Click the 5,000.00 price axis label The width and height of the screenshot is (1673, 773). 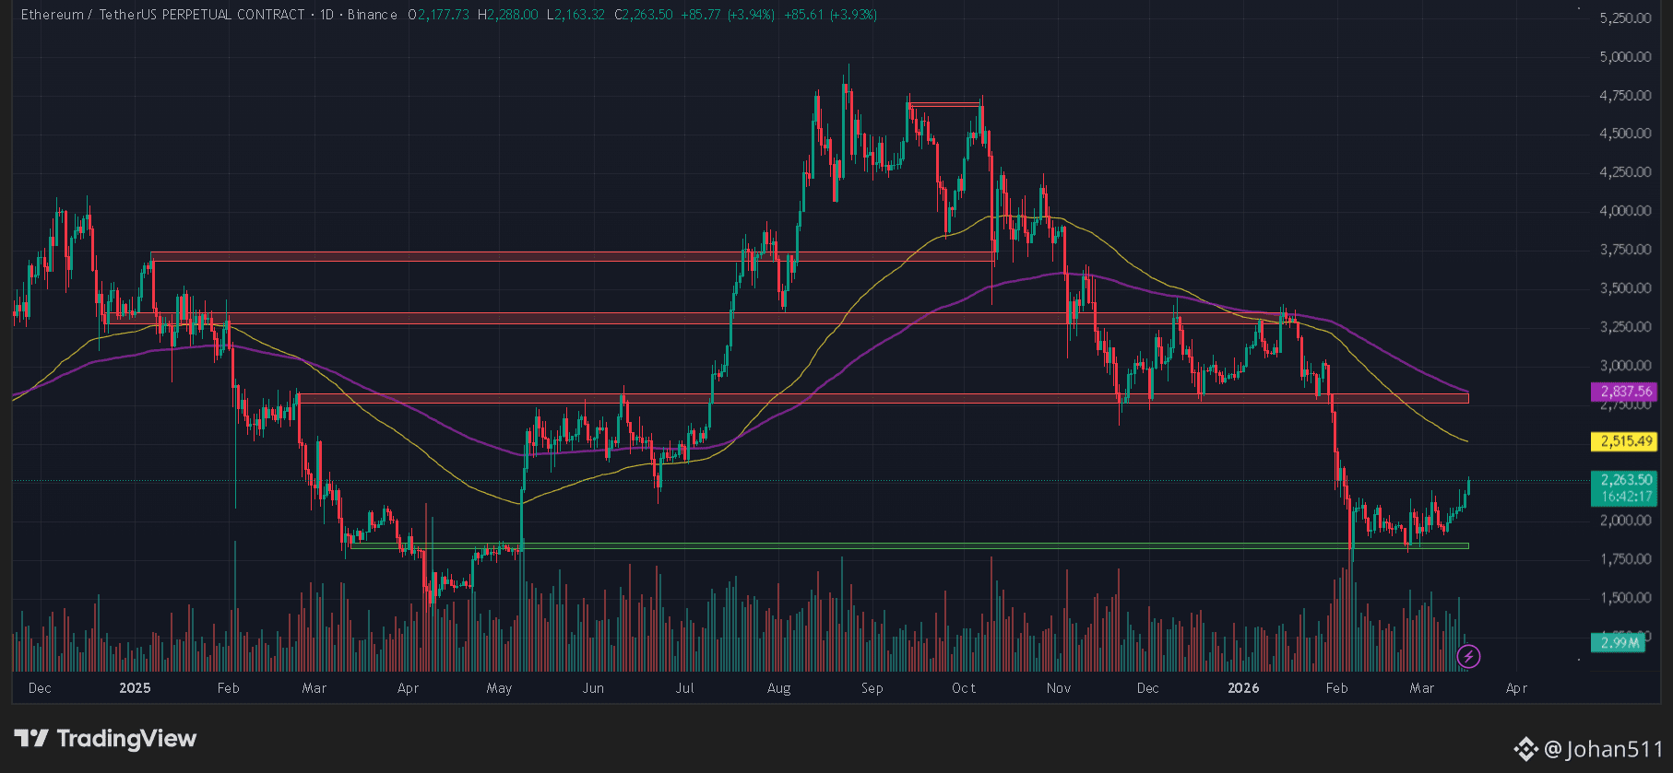pos(1625,57)
